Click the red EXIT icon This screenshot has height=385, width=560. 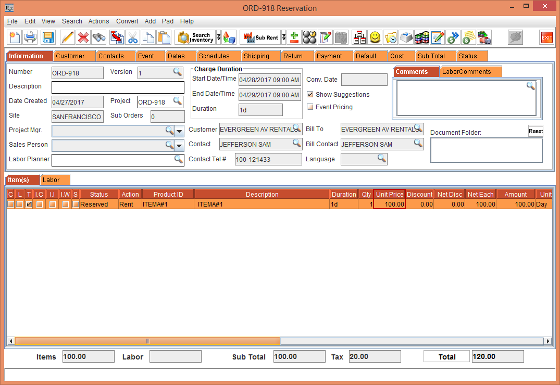coord(546,37)
